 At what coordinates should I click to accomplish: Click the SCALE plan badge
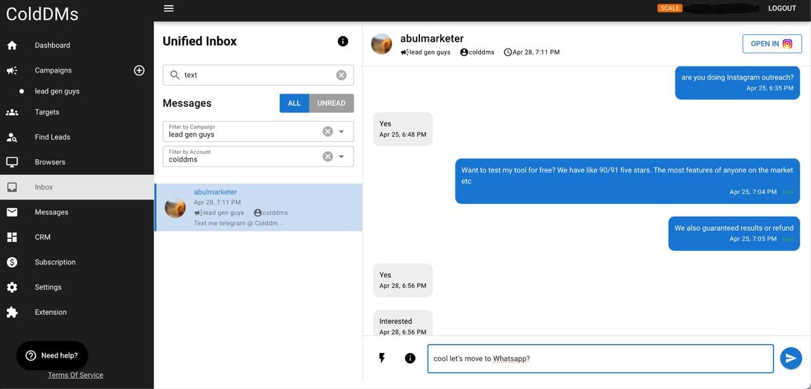pyautogui.click(x=670, y=8)
